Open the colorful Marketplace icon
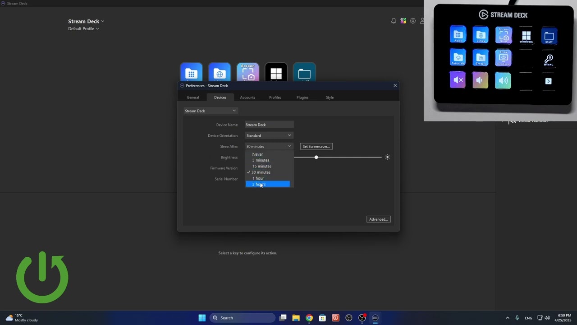This screenshot has width=577, height=325. click(403, 21)
